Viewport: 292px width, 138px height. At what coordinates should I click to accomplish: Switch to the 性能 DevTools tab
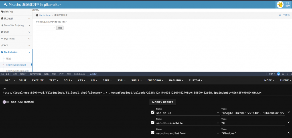pos(54,74)
